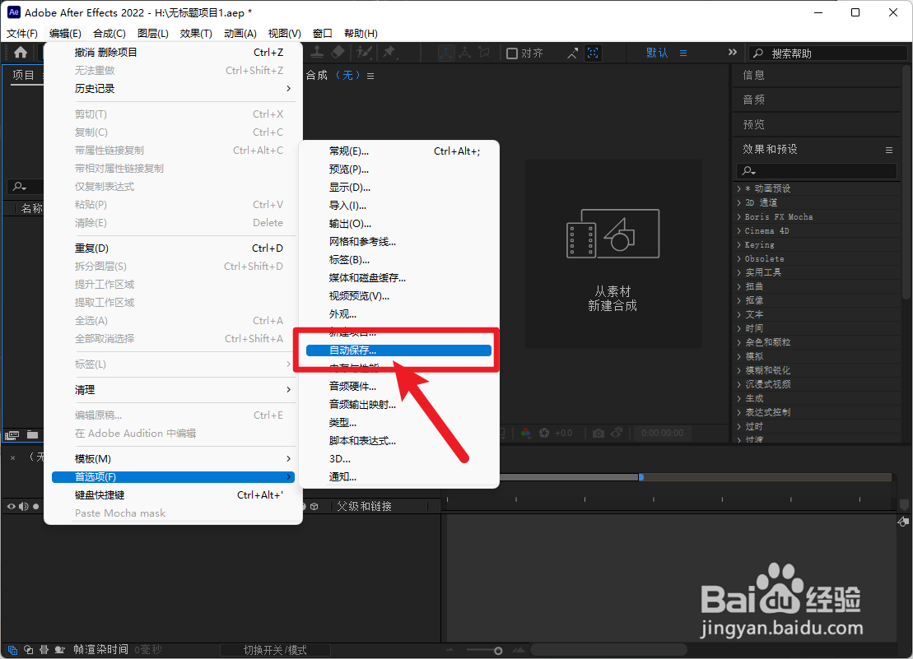Click the Home icon in the toolbar
The width and height of the screenshot is (913, 659).
(x=21, y=53)
